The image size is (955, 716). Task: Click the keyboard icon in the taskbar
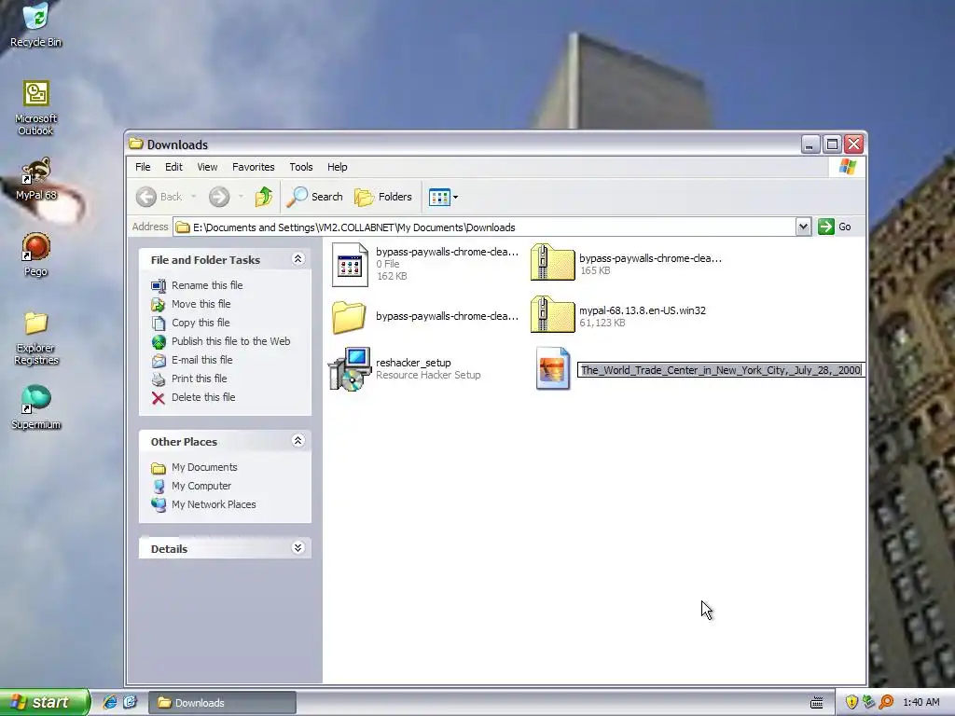(817, 703)
